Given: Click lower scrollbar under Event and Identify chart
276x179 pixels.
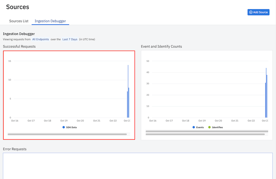Looking at the screenshot, I should pyautogui.click(x=207, y=134).
